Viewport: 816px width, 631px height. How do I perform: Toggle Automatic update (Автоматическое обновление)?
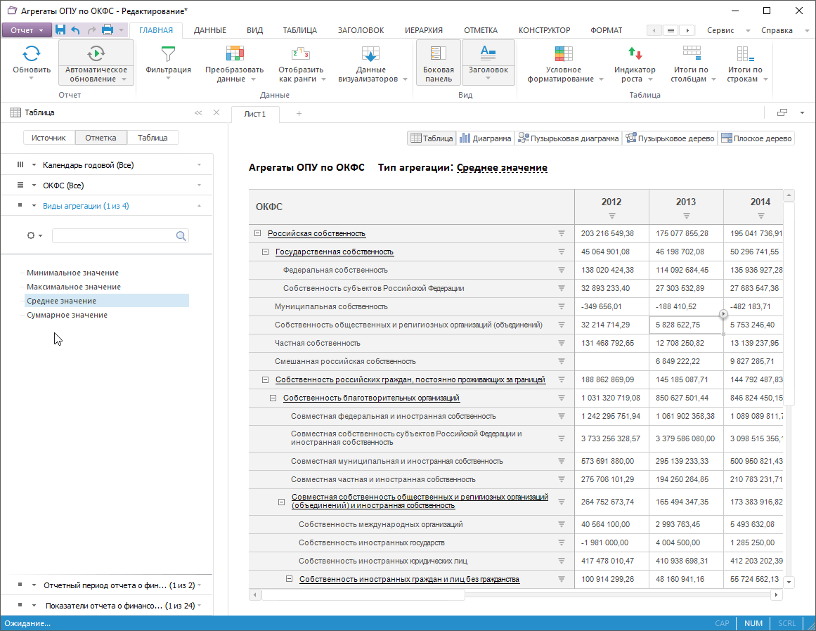tap(96, 54)
